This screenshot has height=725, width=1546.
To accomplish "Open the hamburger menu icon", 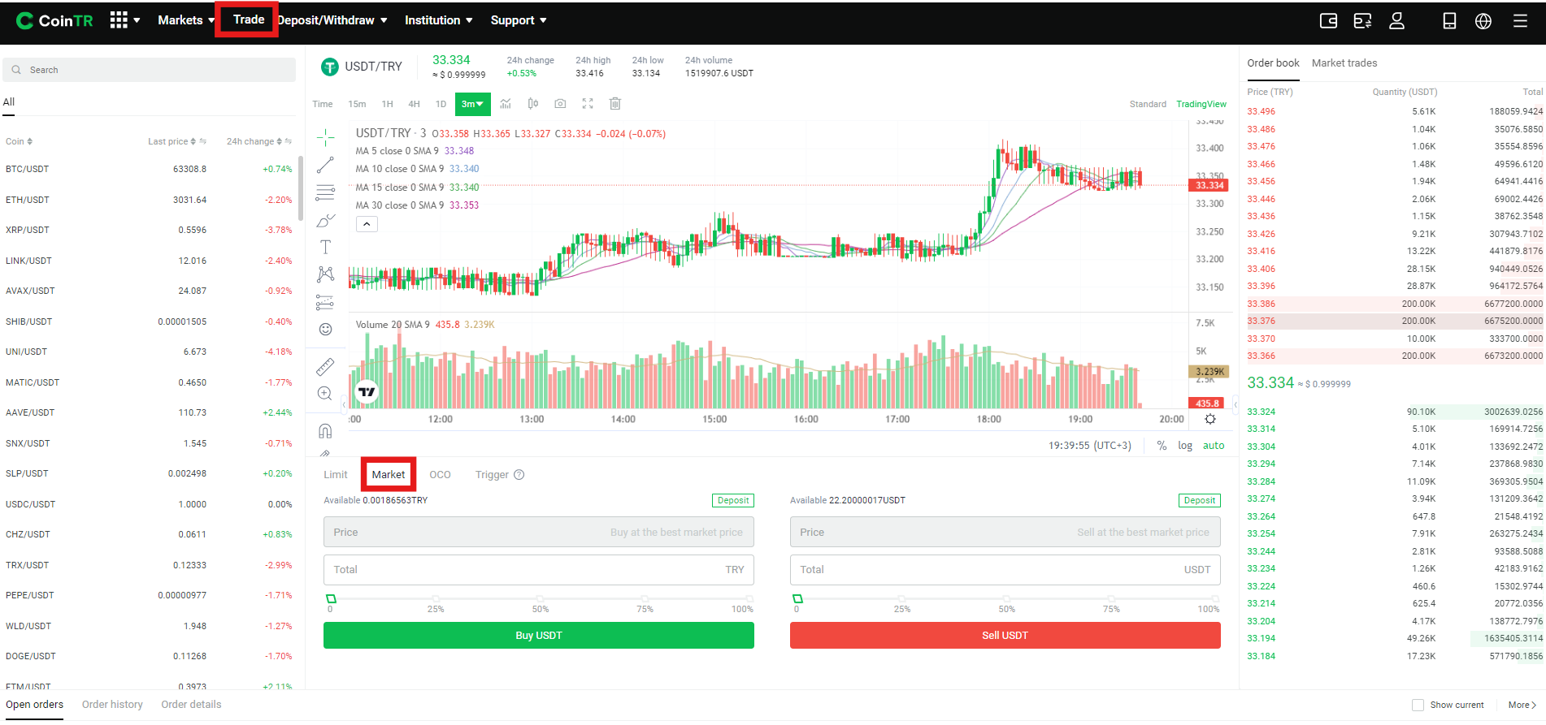I will tap(1520, 21).
